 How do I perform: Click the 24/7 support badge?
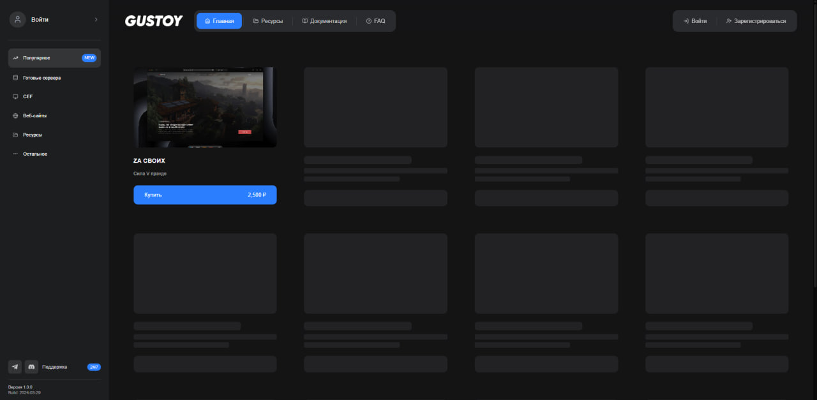(94, 367)
